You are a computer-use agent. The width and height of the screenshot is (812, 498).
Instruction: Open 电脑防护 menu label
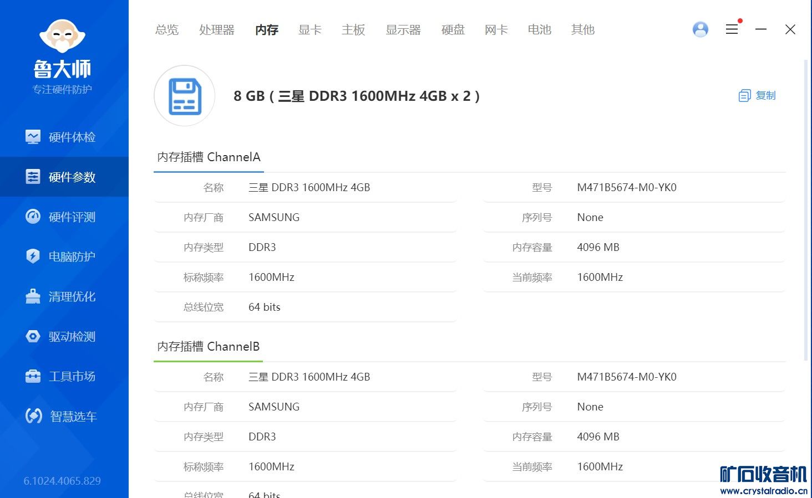point(72,256)
